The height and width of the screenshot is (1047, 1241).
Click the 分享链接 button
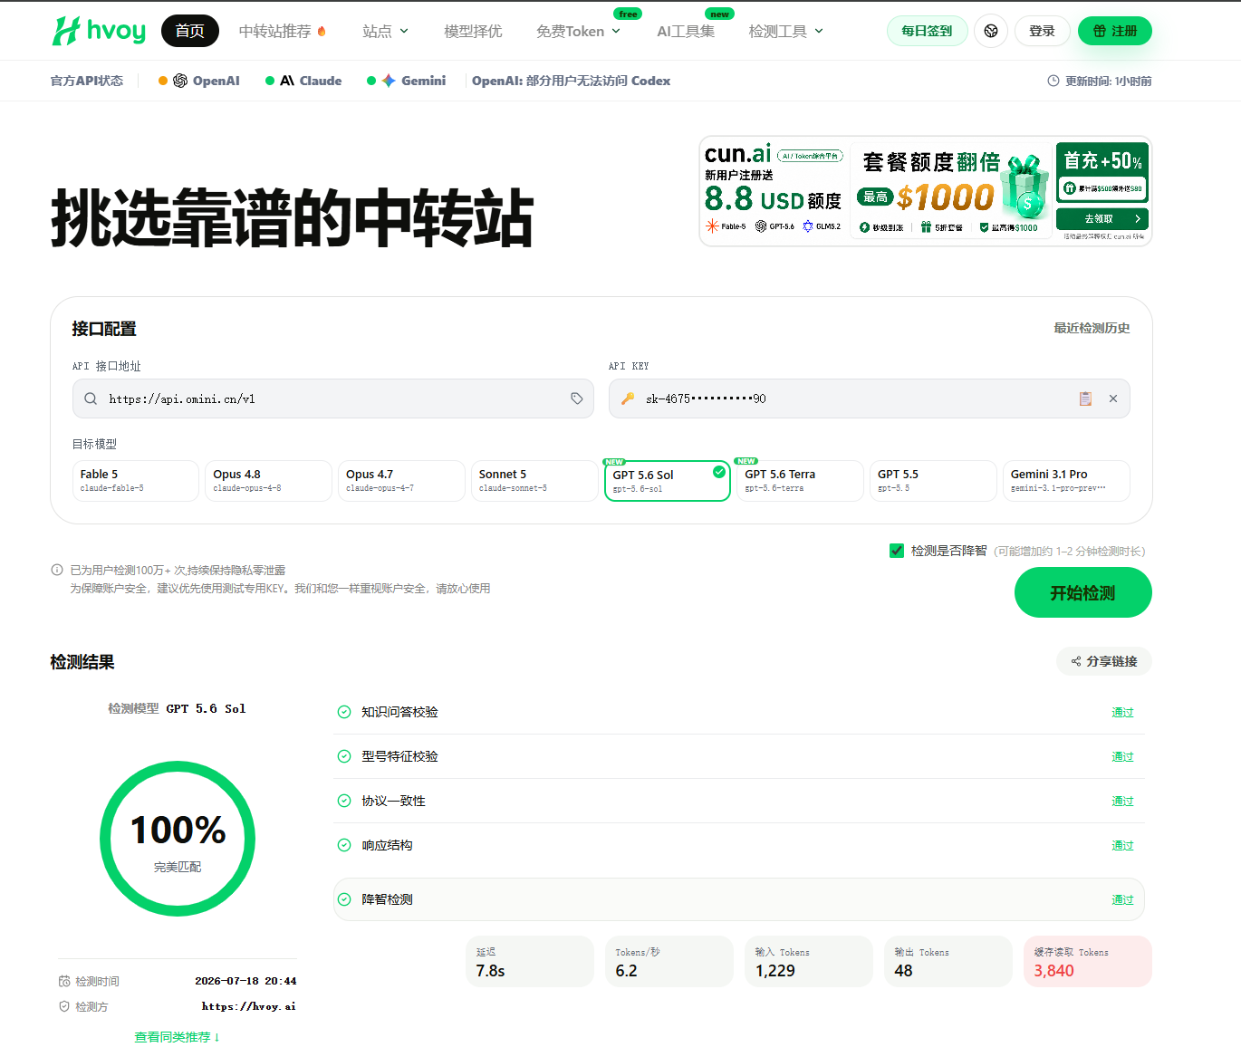[1104, 661]
